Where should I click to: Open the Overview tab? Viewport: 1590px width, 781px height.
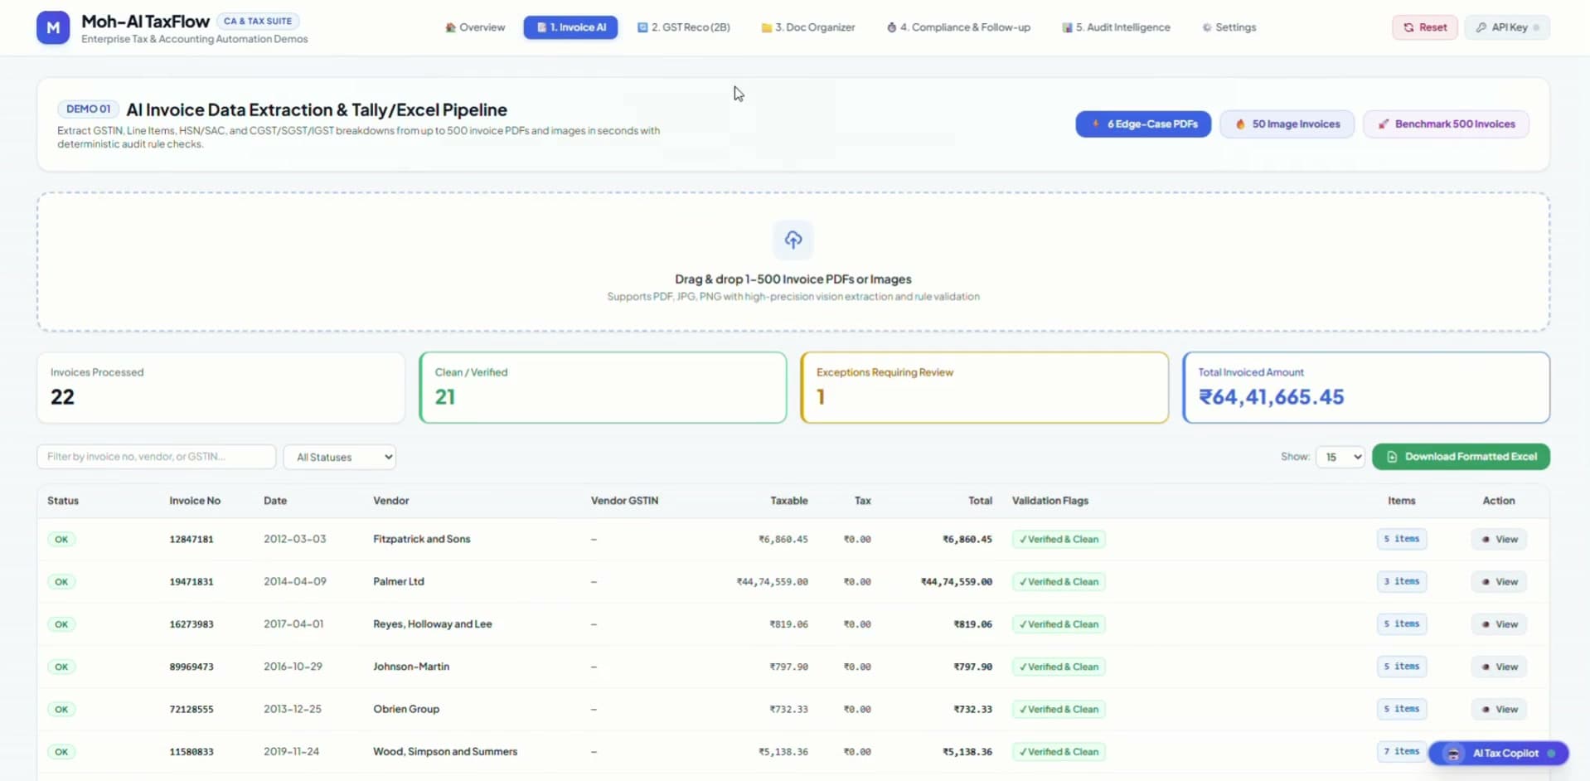pos(475,27)
